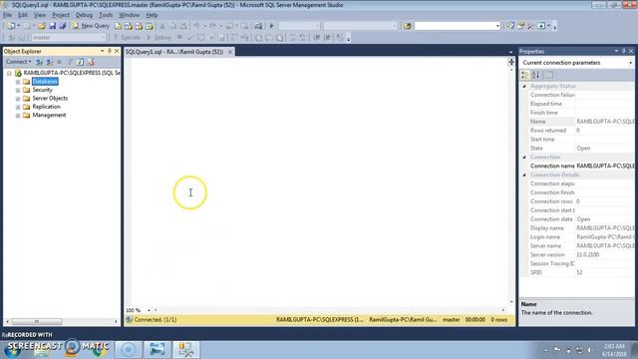The width and height of the screenshot is (638, 359).
Task: Click the Filter funnel icon in Object Explorer
Action: point(70,62)
